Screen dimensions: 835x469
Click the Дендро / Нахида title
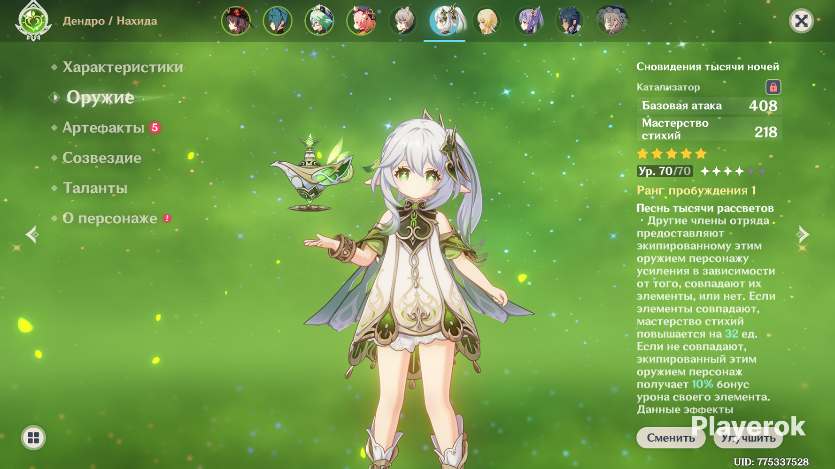point(110,21)
